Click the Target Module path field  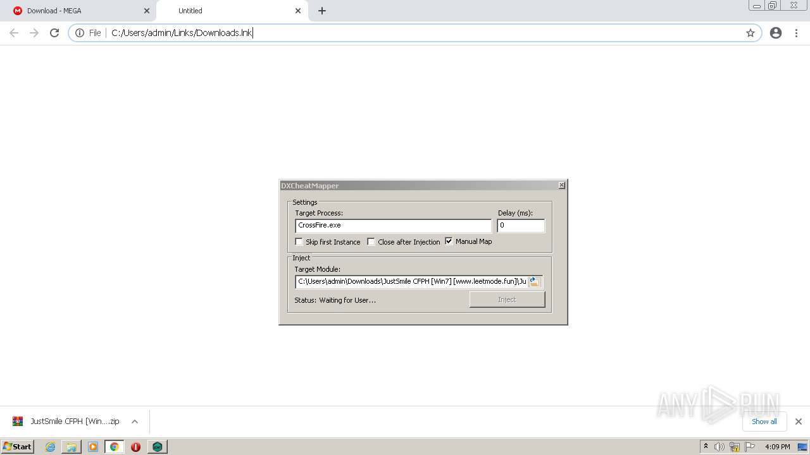[411, 282]
